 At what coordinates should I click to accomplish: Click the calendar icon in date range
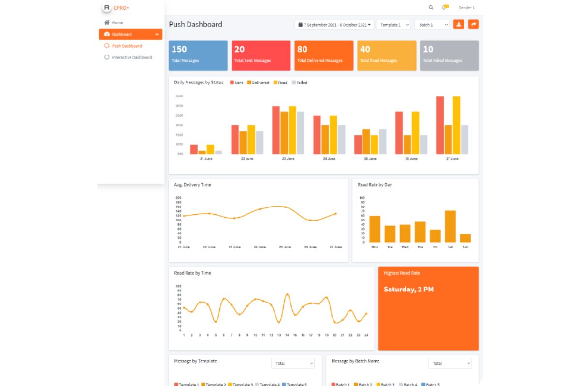[x=300, y=25]
